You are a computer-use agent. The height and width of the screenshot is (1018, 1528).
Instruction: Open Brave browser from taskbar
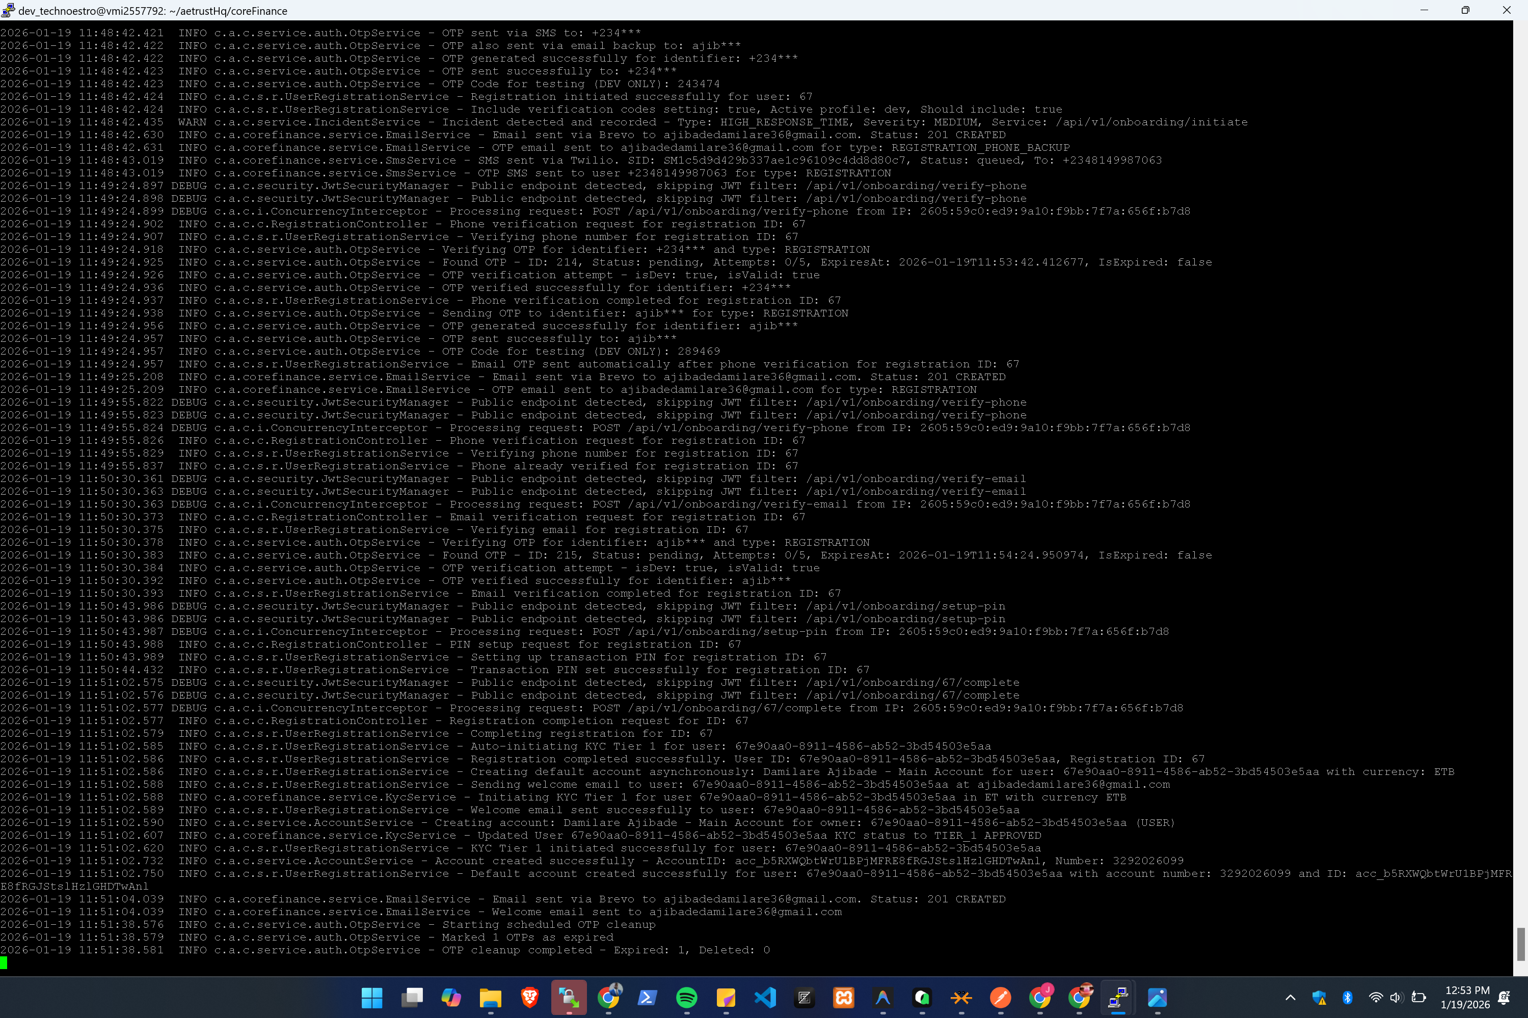[x=530, y=997]
